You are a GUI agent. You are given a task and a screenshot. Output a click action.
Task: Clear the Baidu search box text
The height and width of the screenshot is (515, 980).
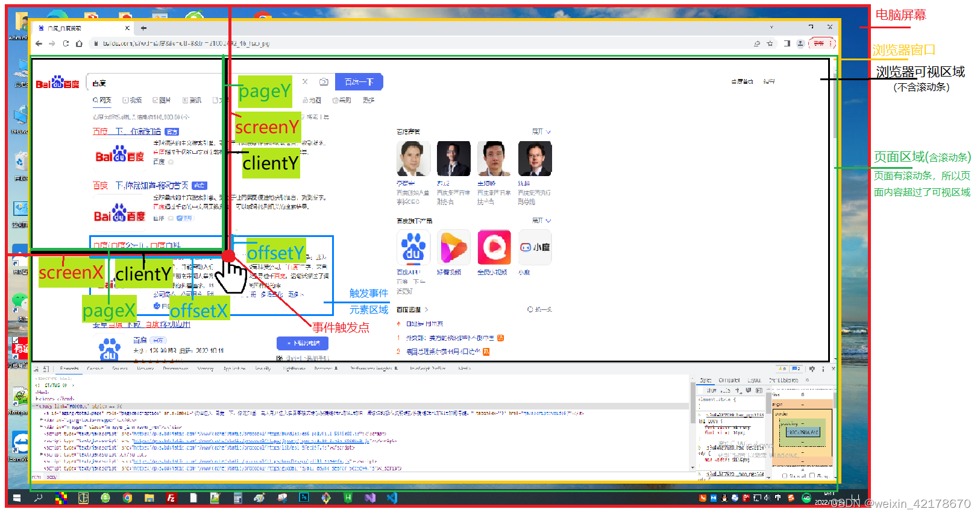(305, 81)
